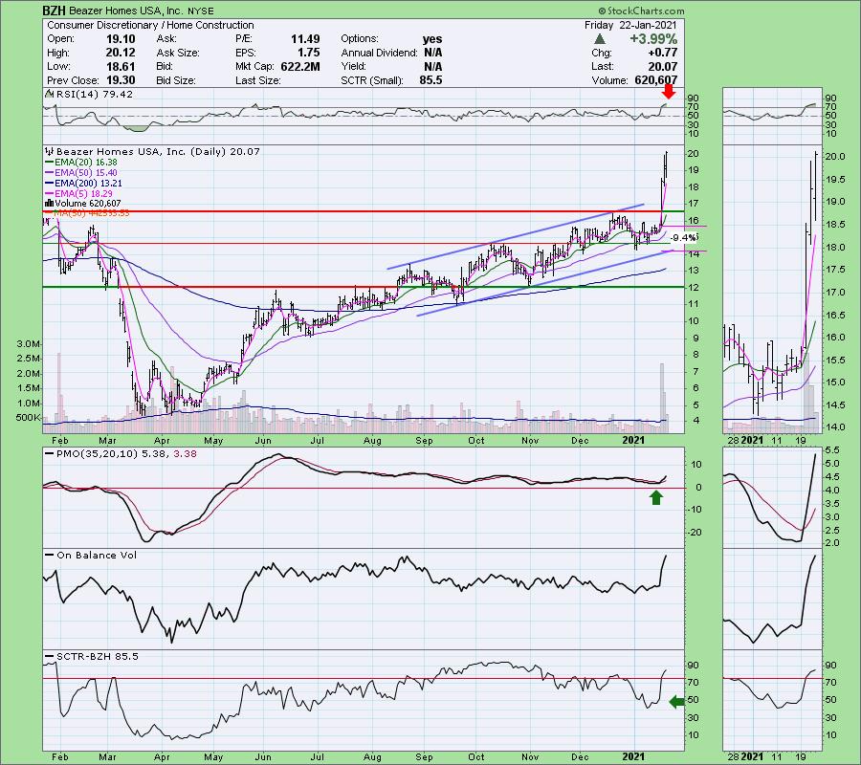Click the SCTR (Small) value 85.5
This screenshot has width=861, height=765.
coord(430,80)
